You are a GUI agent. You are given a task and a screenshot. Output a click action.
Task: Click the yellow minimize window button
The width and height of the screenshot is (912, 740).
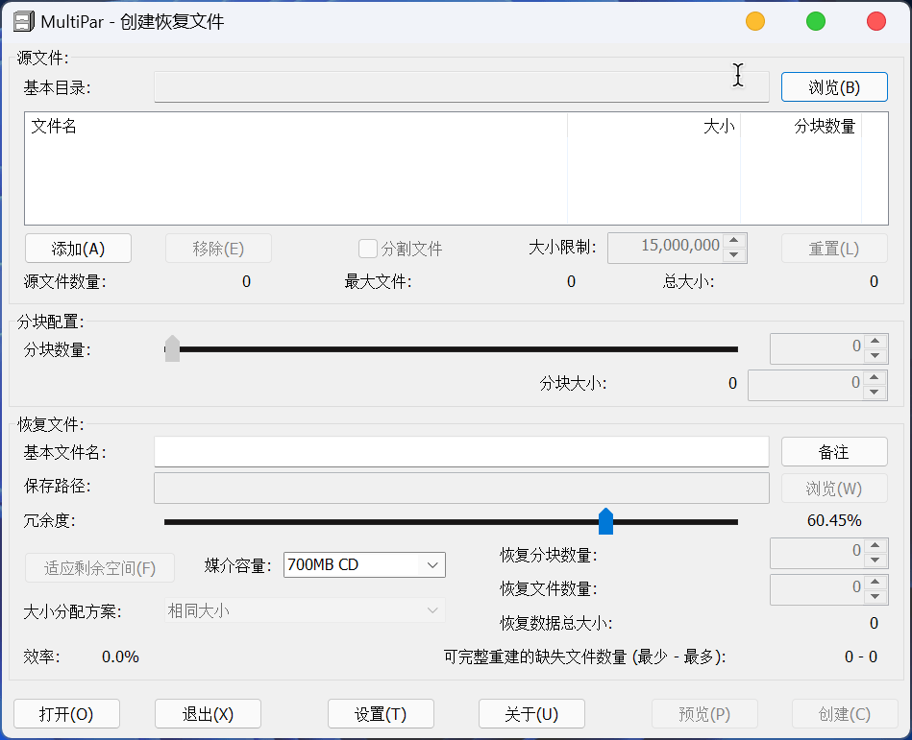tap(755, 21)
